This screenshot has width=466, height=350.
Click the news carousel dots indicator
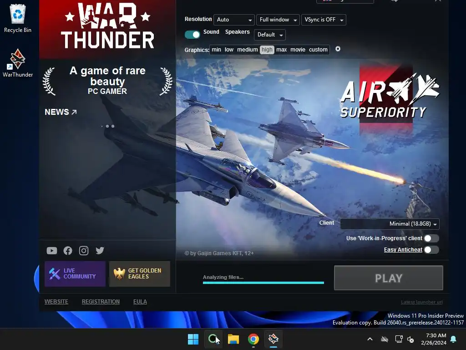(107, 126)
